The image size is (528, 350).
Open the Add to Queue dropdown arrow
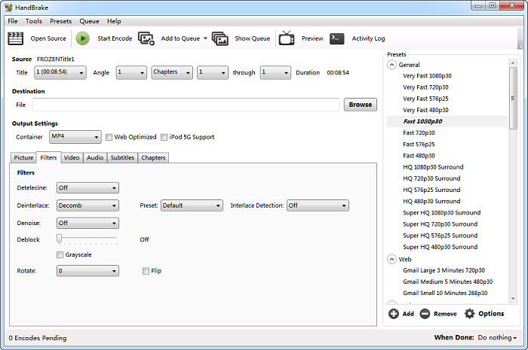pos(205,38)
